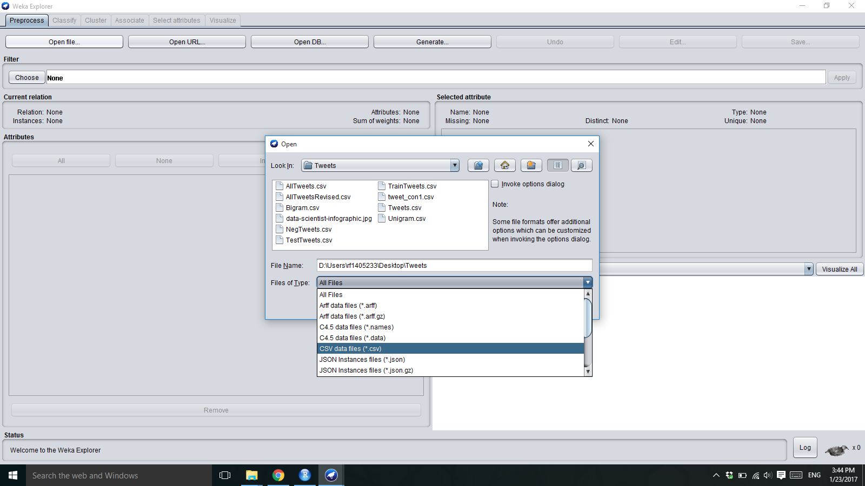
Task: Close the Open dialog
Action: [x=591, y=144]
